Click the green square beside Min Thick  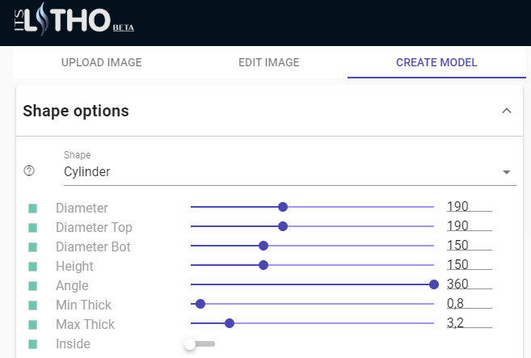33,305
